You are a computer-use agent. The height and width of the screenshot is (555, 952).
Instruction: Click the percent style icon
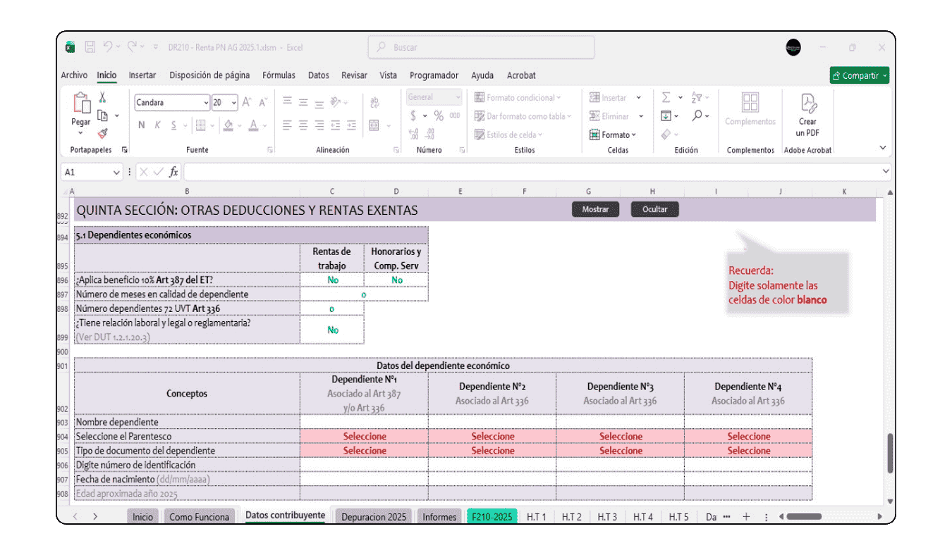439,116
